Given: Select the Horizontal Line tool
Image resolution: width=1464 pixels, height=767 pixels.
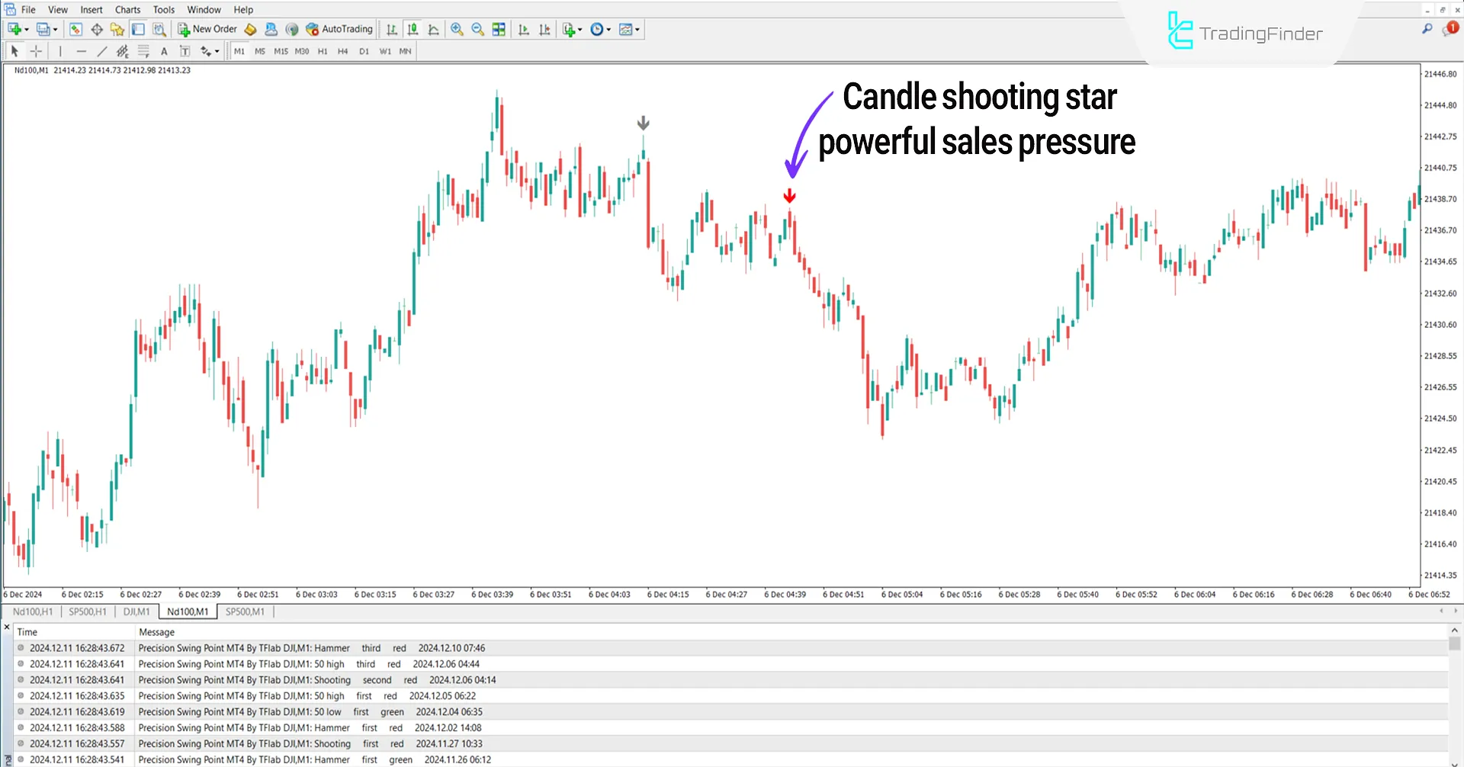Looking at the screenshot, I should [x=82, y=51].
